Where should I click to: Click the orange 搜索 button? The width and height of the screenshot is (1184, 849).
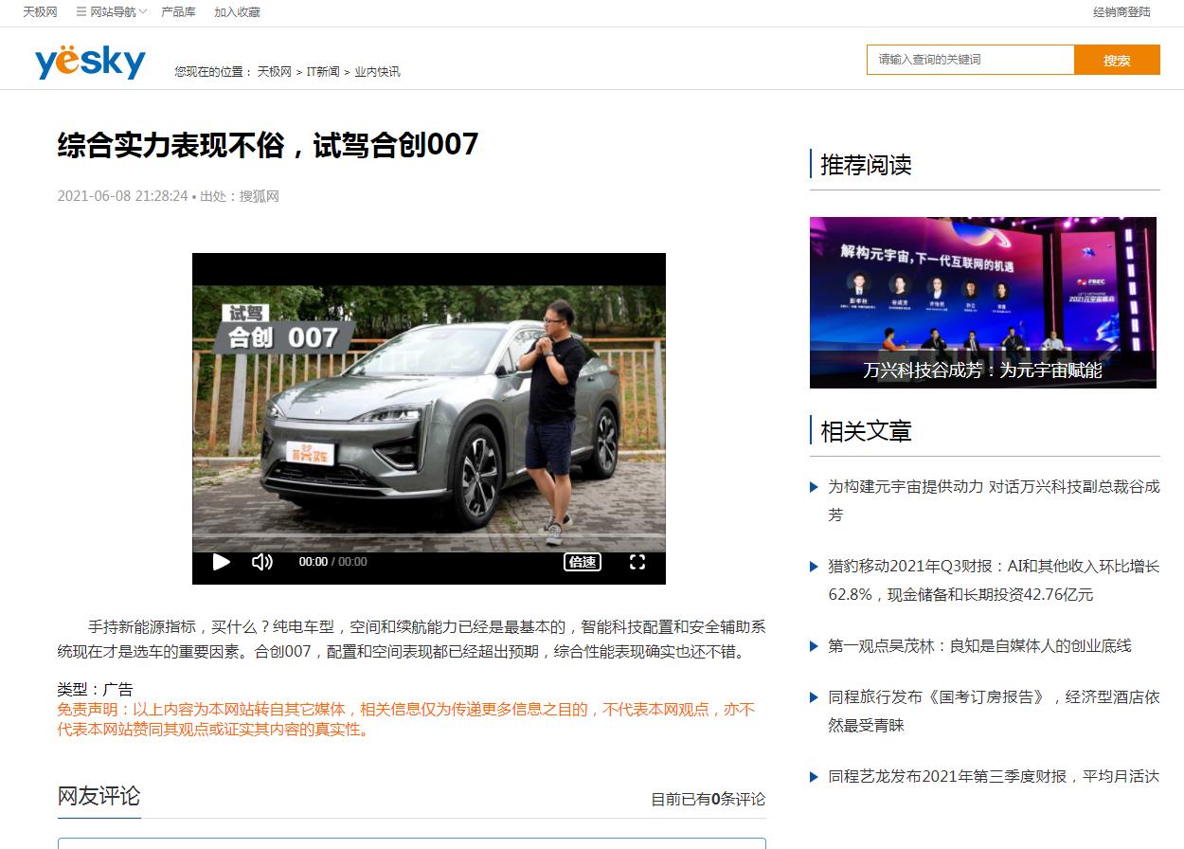click(x=1117, y=60)
